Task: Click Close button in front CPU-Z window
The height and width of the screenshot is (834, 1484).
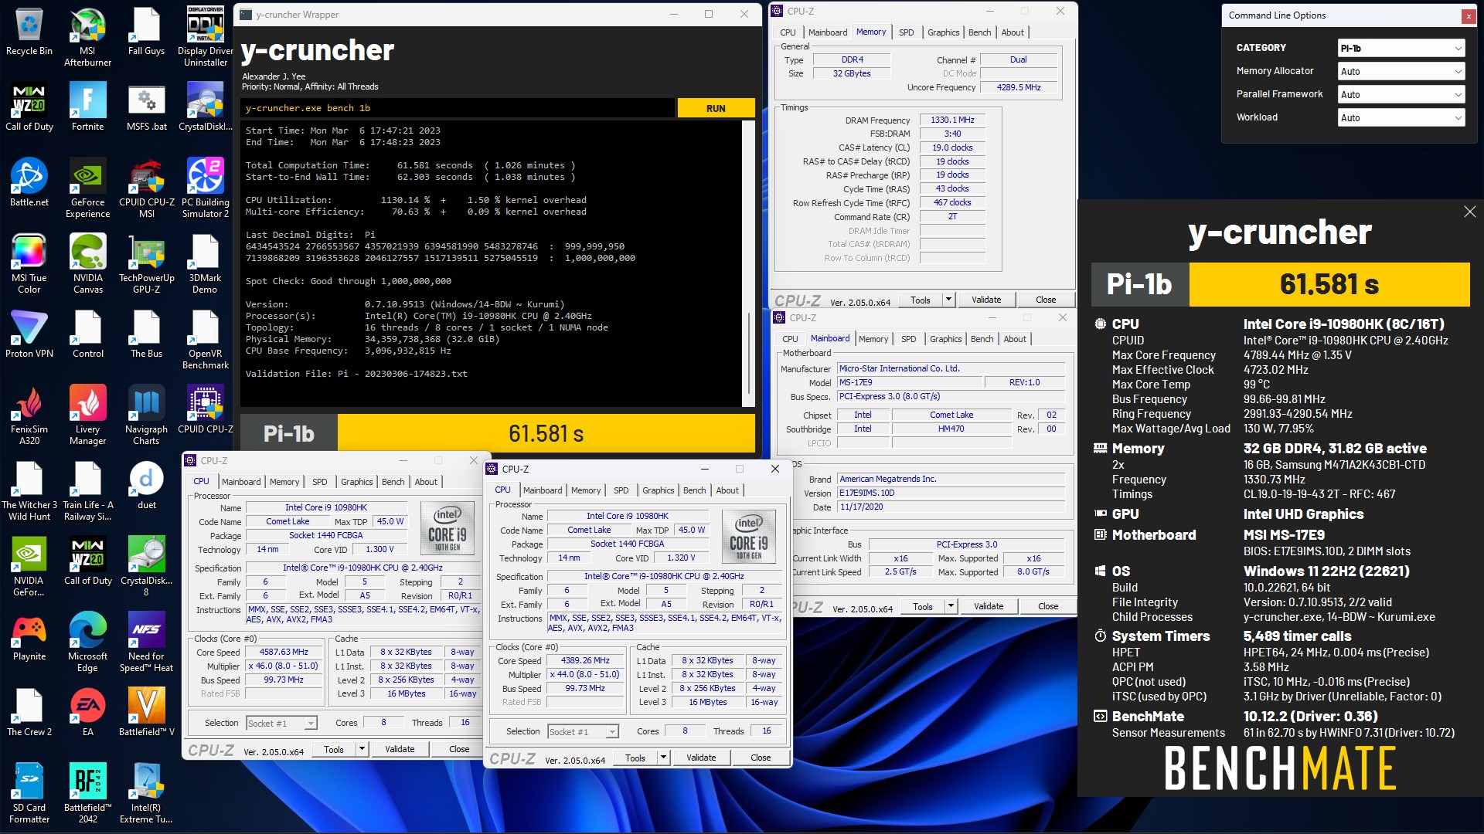Action: (761, 758)
